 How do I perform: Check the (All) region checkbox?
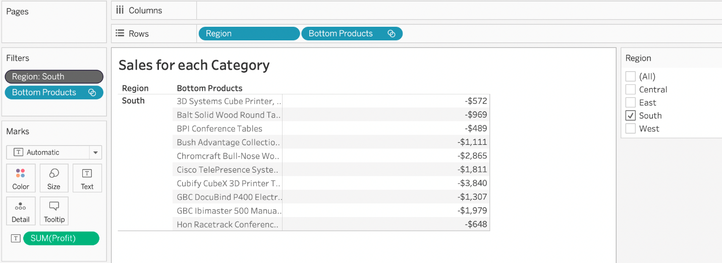(631, 76)
